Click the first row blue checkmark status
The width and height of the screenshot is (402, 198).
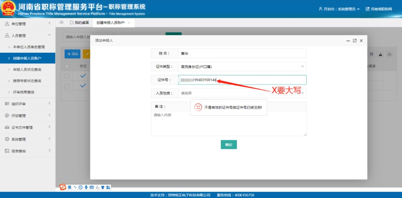click(83, 76)
